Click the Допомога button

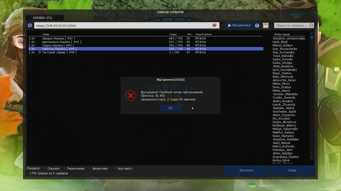click(246, 170)
